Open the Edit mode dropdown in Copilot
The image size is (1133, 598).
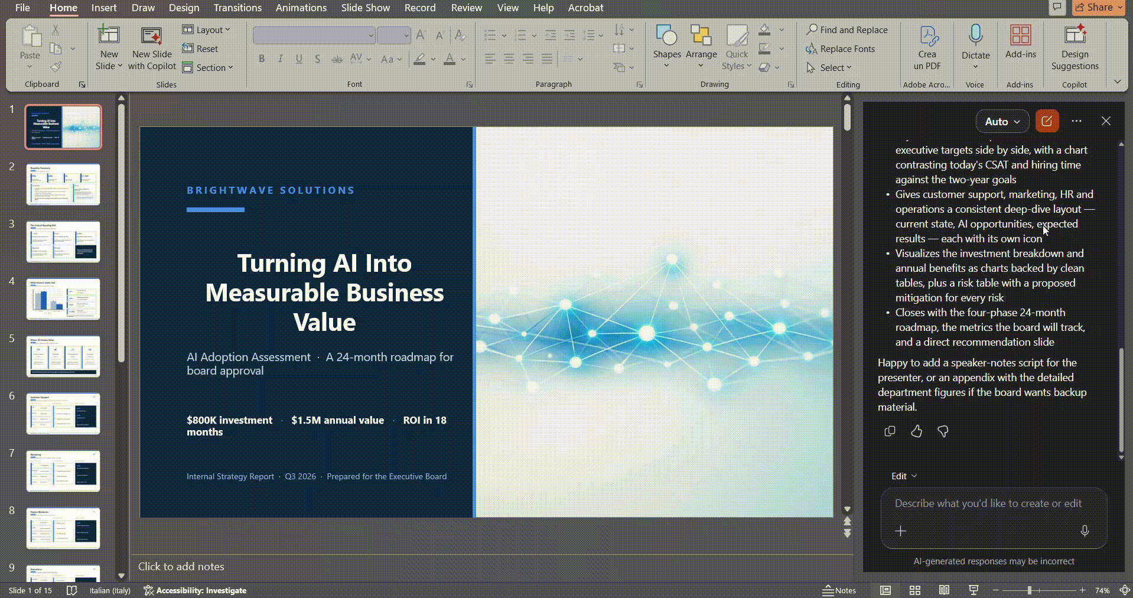[x=904, y=476]
